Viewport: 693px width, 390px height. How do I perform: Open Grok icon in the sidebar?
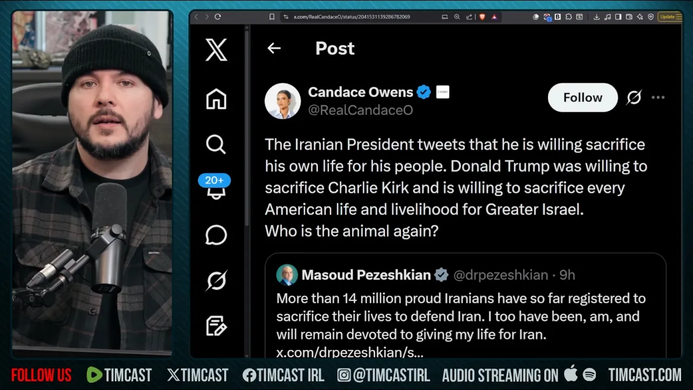pyautogui.click(x=216, y=280)
